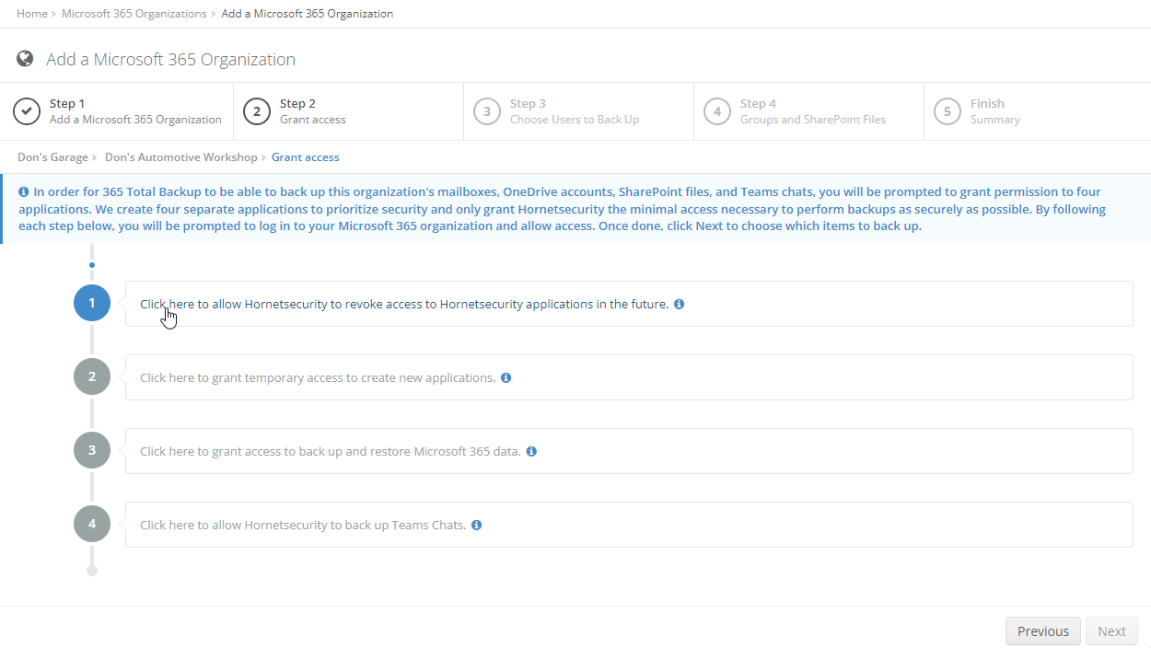Click the Step 4 number circle
This screenshot has height=648, width=1151.
(x=717, y=111)
